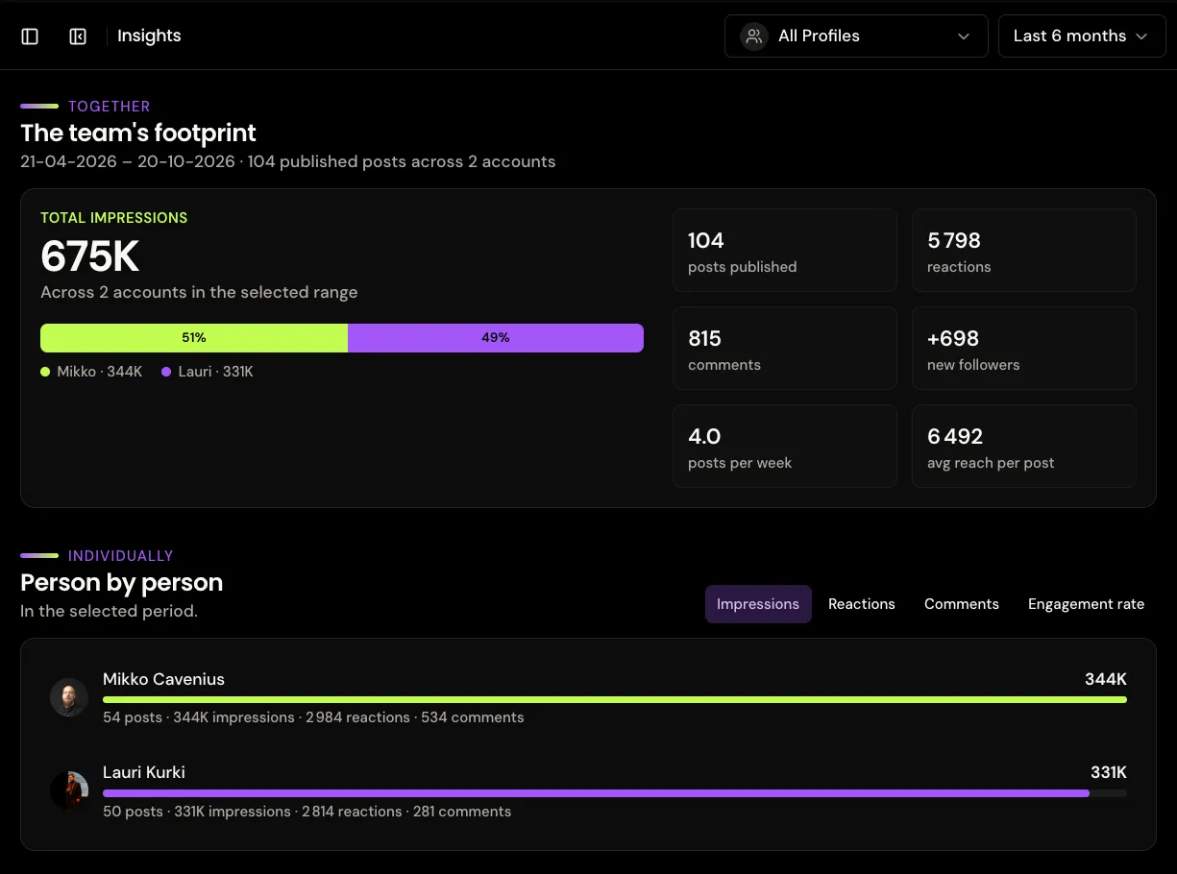Click the Last 6 months chevron

point(1141,36)
